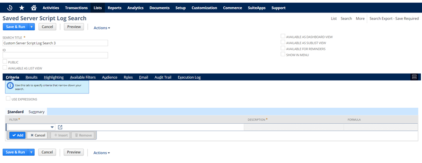Enable Available for Reminders checkbox
Image resolution: width=422 pixels, height=163 pixels.
pyautogui.click(x=283, y=48)
